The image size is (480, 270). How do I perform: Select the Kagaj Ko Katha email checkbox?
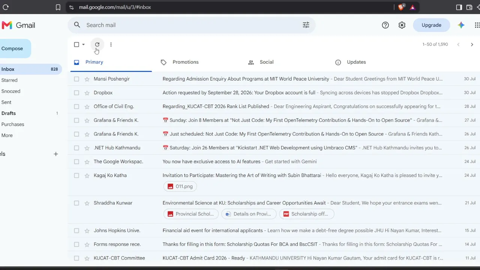point(76,175)
